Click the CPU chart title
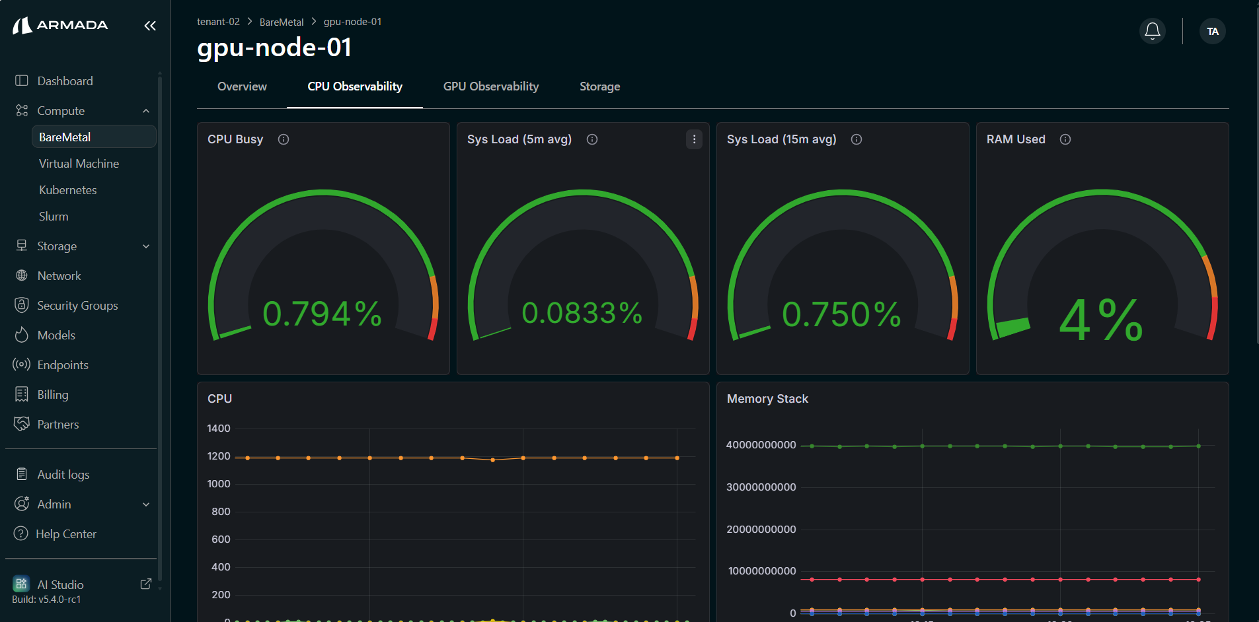The width and height of the screenshot is (1259, 622). (219, 398)
